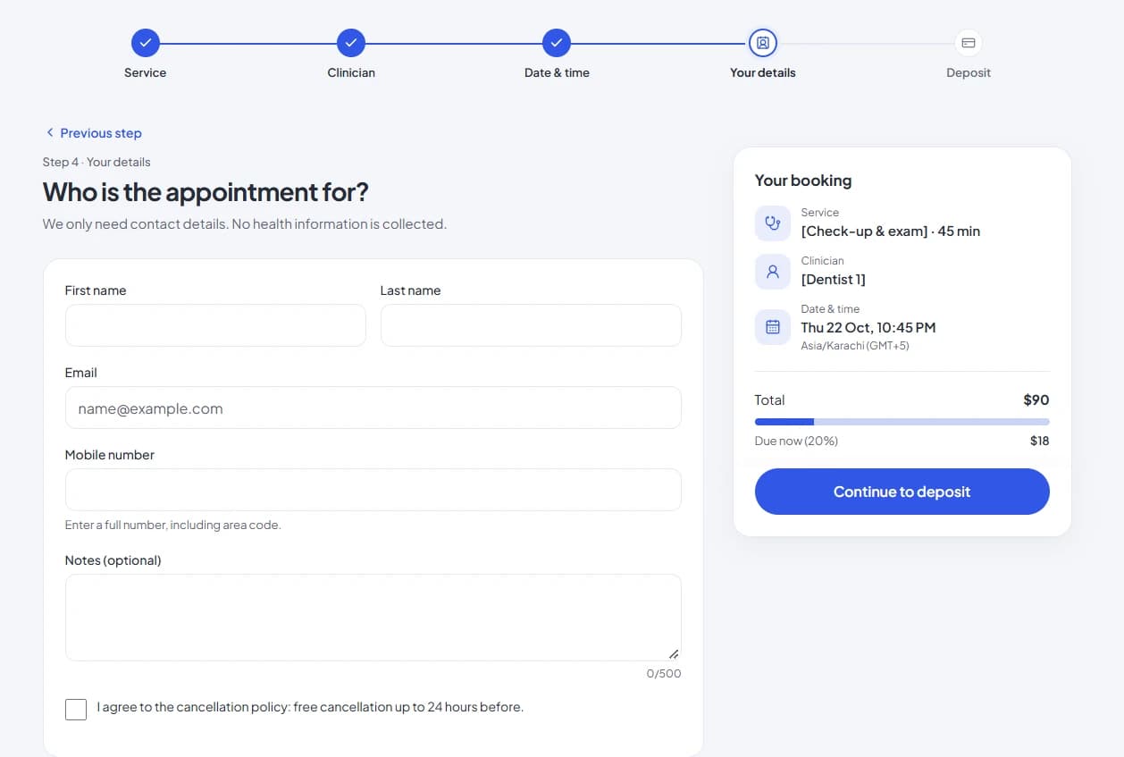Click the stethoscope Service icon in booking summary
Image resolution: width=1124 pixels, height=757 pixels.
(773, 223)
